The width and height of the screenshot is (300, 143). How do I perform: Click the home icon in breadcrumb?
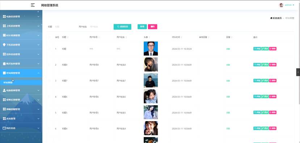coord(271,18)
